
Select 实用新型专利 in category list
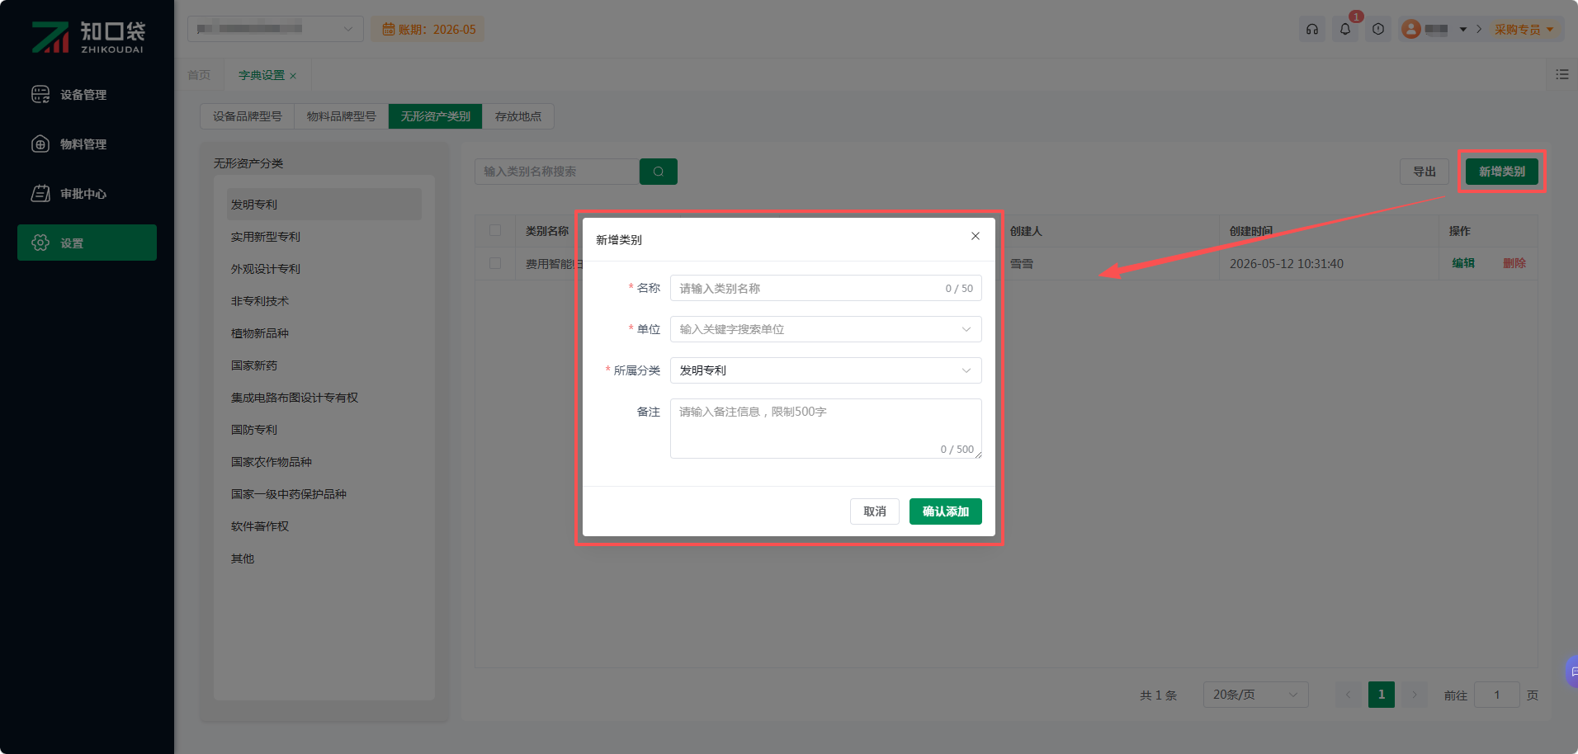click(x=324, y=237)
